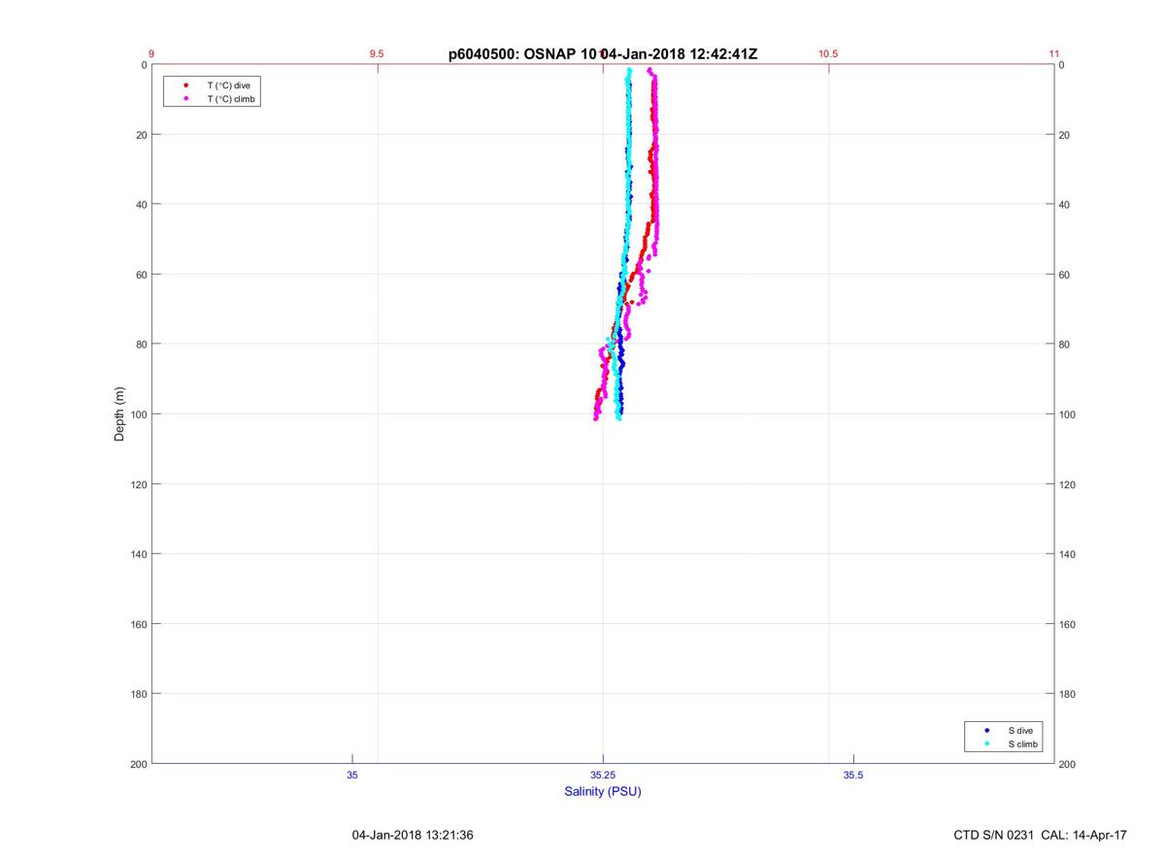Screen dimensions: 1165x859
Task: Click the 60 tick on left depth axis
Action: coord(142,275)
